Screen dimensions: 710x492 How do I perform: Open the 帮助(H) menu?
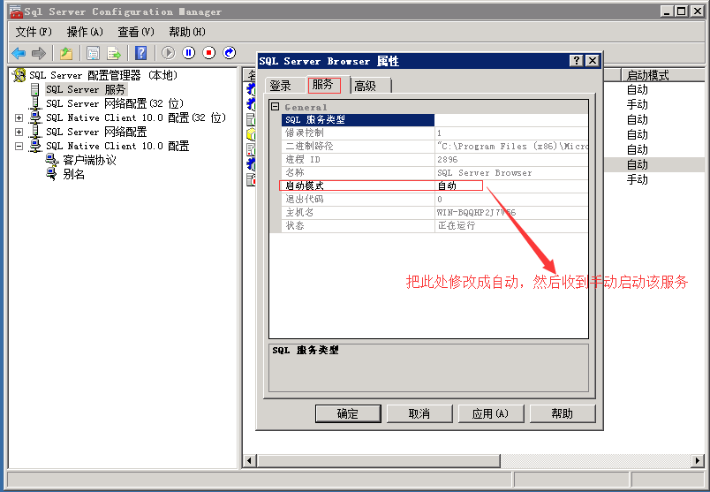point(187,32)
